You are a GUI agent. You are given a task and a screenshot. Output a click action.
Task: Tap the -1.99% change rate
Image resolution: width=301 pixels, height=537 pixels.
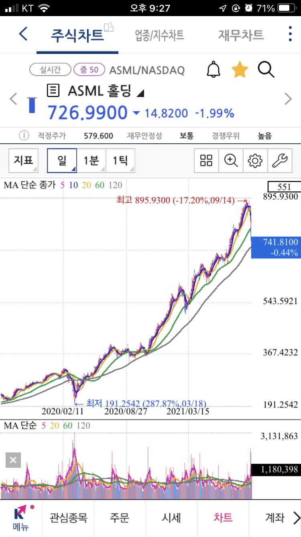[214, 114]
